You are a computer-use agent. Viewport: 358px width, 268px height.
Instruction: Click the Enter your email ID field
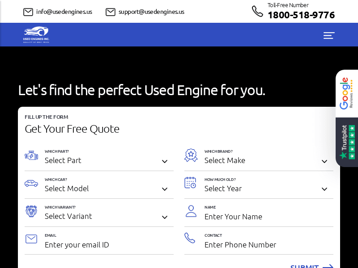coord(107,245)
